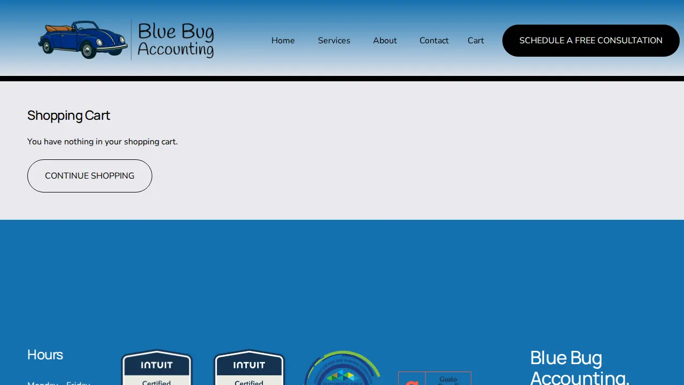Open the Services menu item
684x385 pixels.
[334, 41]
